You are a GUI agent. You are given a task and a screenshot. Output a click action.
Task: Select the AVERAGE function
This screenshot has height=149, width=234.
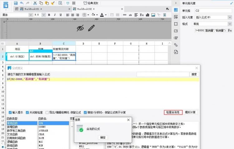(x=43, y=131)
